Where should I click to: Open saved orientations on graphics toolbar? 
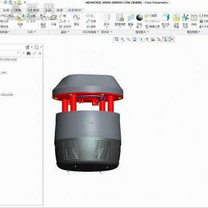coord(147,40)
